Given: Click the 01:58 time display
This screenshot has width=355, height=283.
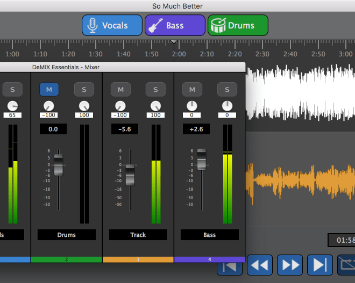Looking at the screenshot, I should click(x=342, y=240).
